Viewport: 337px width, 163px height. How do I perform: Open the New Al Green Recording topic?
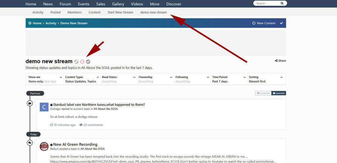click(x=75, y=144)
